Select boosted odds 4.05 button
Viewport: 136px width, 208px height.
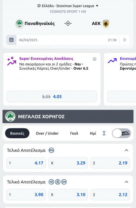click(52, 97)
